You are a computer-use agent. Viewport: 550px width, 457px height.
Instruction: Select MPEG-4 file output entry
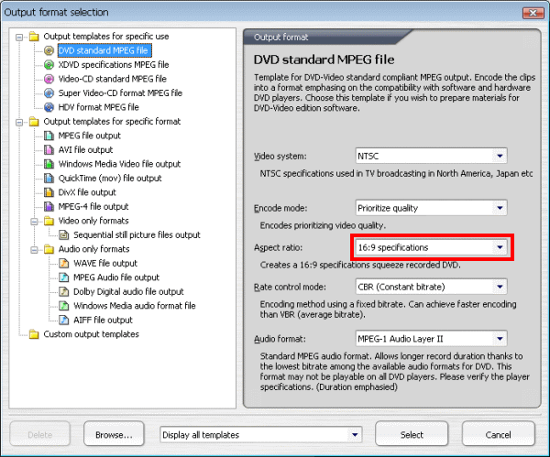tap(93, 206)
